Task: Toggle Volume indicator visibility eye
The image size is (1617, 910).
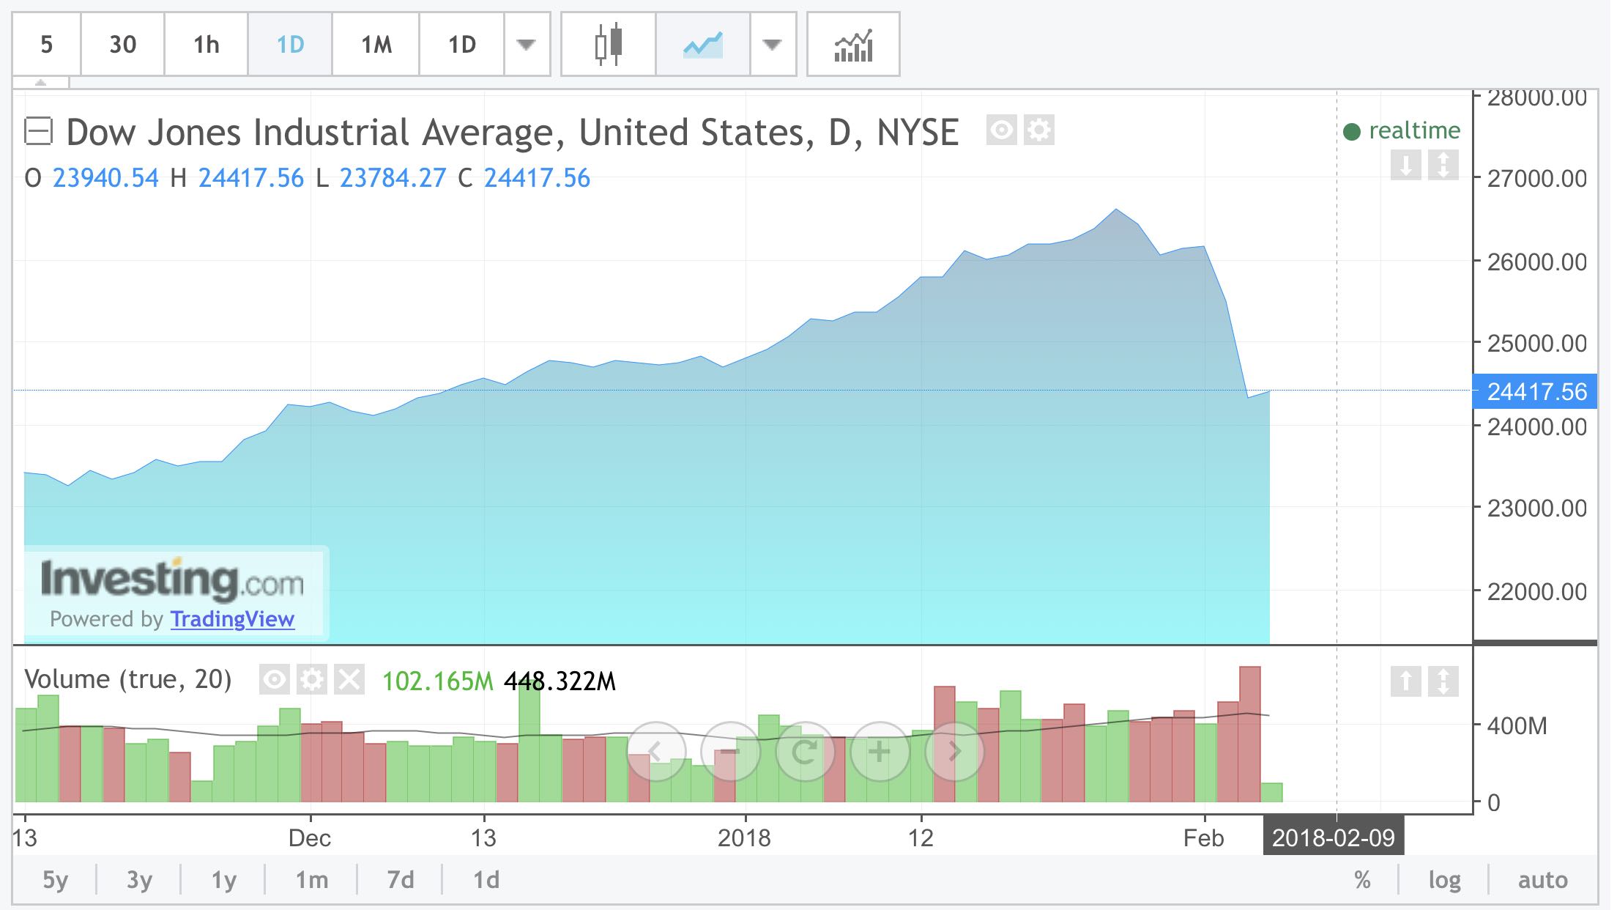Action: tap(275, 680)
